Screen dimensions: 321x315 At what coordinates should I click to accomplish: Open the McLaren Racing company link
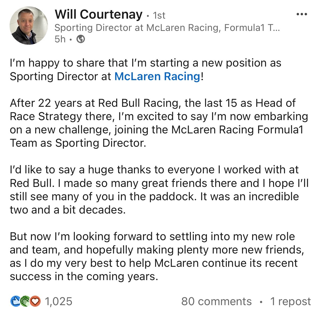tap(157, 76)
